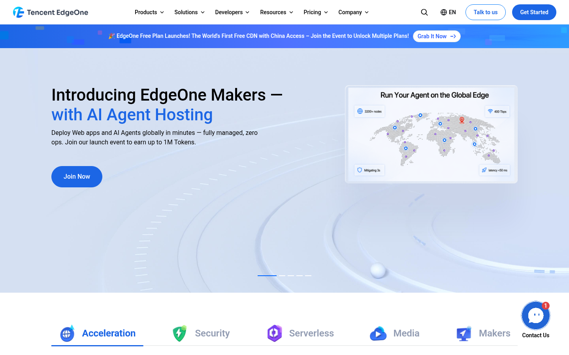Click the Makers monitor icon

(x=464, y=334)
